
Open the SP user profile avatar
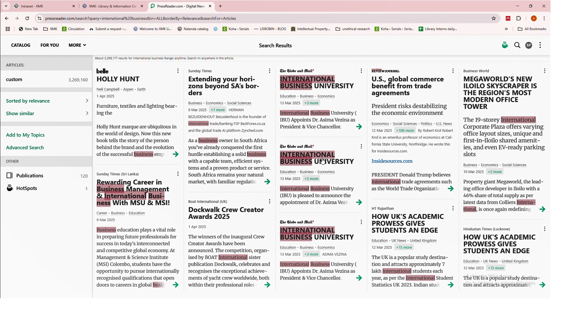pyautogui.click(x=528, y=45)
